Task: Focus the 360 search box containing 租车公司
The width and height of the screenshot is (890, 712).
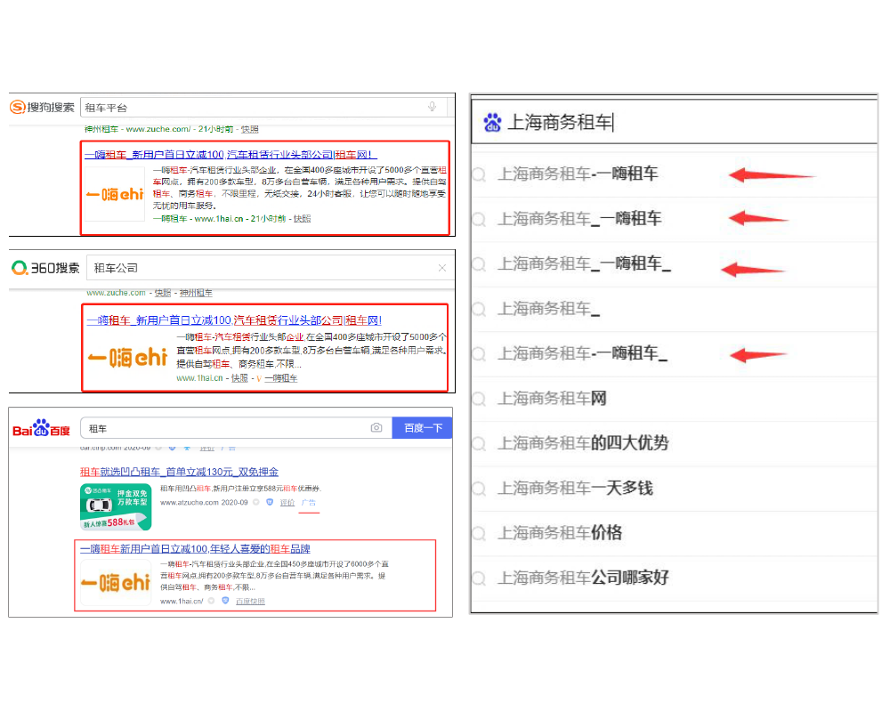Action: click(x=271, y=268)
